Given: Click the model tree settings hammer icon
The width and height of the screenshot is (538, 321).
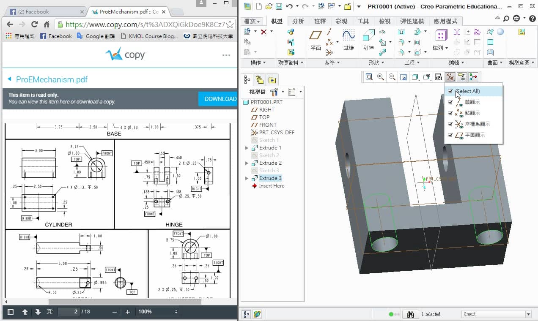Looking at the screenshot, I should [x=274, y=92].
